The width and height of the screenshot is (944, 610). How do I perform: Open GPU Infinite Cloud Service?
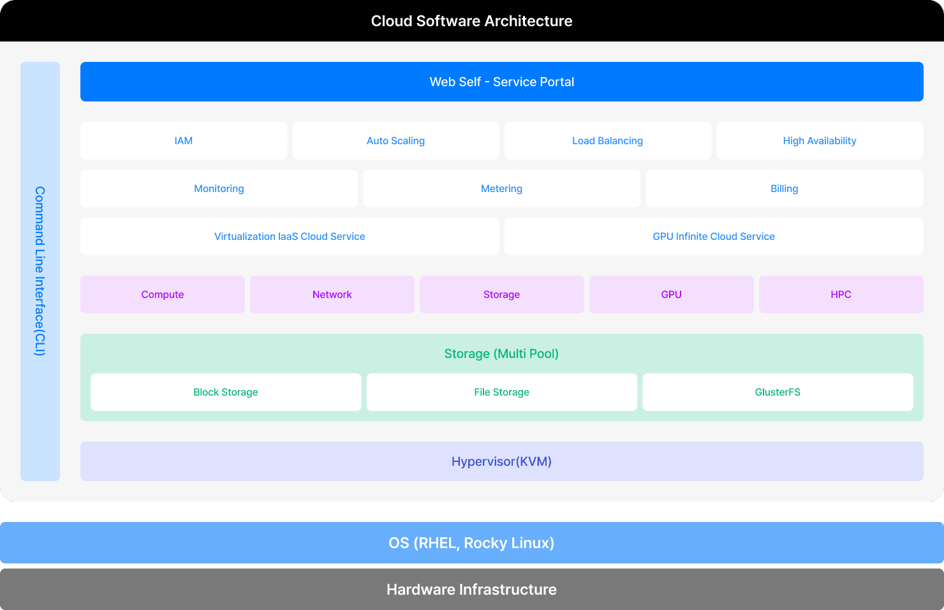point(713,236)
